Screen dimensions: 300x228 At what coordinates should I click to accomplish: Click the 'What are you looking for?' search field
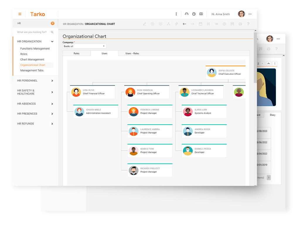pyautogui.click(x=32, y=32)
